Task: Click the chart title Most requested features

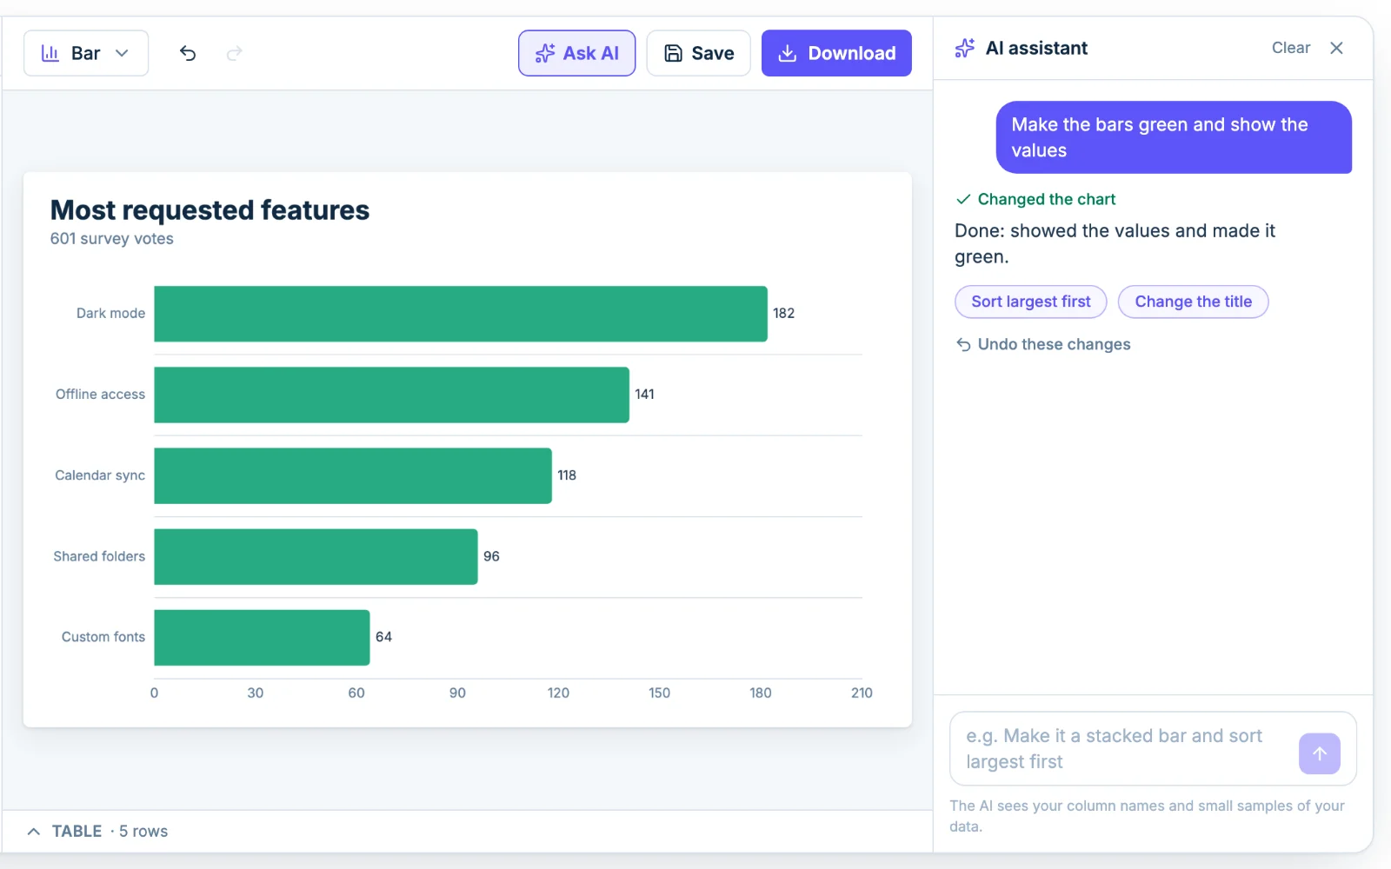Action: [x=210, y=210]
